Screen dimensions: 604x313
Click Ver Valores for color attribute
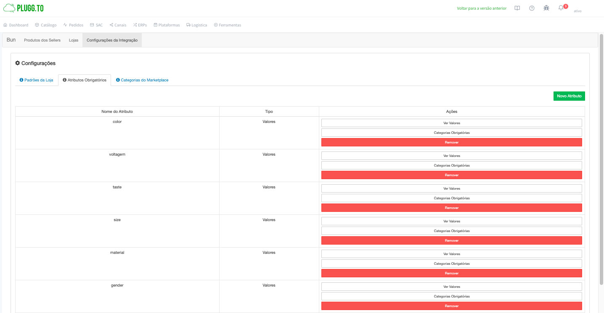(451, 123)
